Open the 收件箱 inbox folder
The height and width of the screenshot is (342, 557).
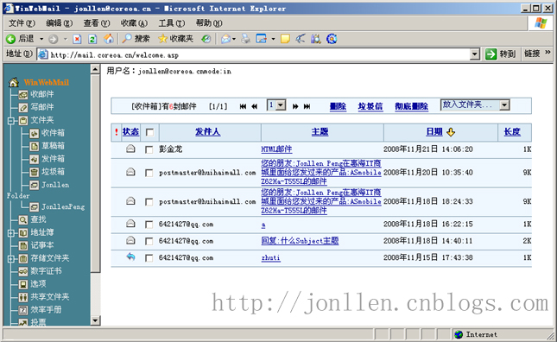point(53,133)
